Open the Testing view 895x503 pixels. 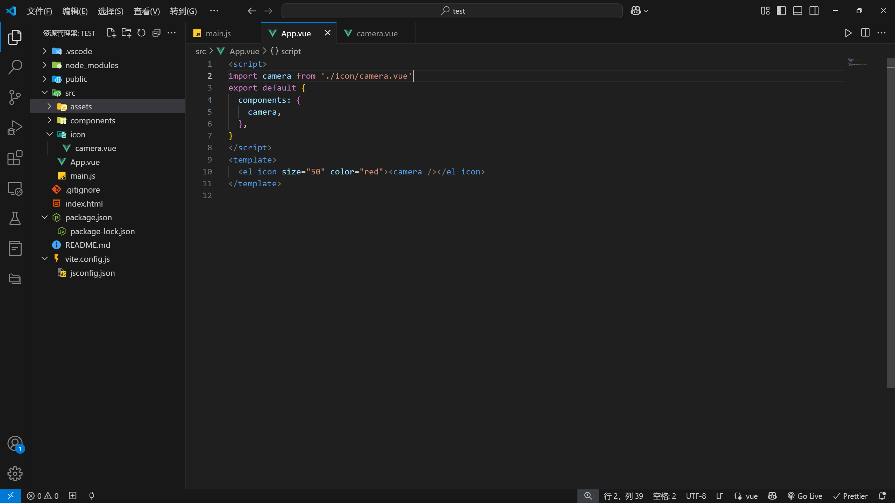coord(15,218)
